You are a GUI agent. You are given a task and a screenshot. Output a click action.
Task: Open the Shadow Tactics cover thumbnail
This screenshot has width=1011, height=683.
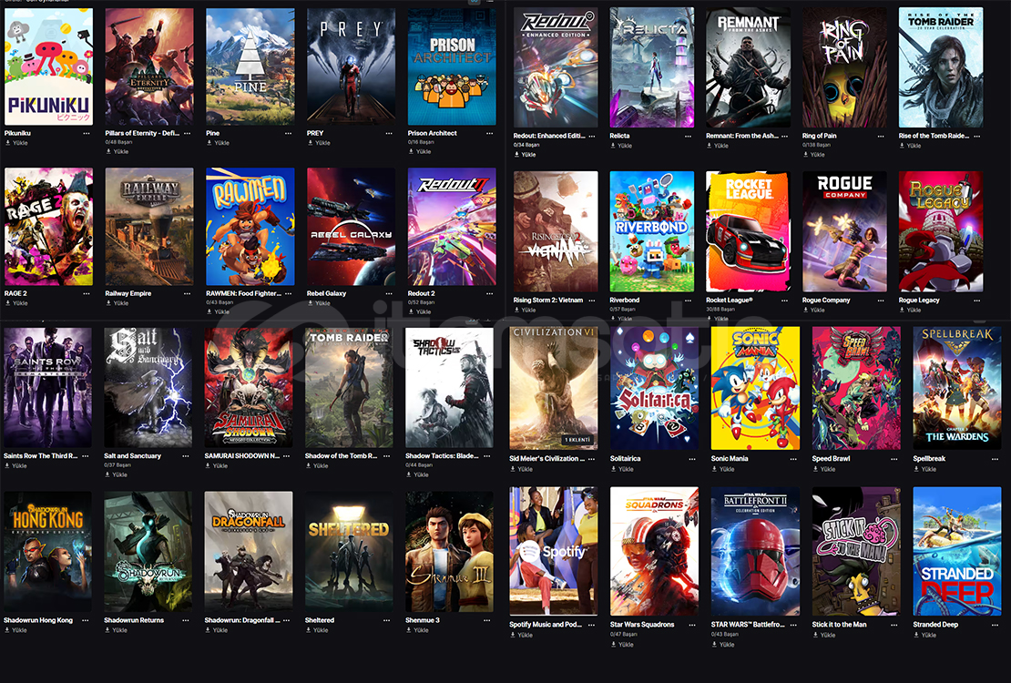point(449,388)
